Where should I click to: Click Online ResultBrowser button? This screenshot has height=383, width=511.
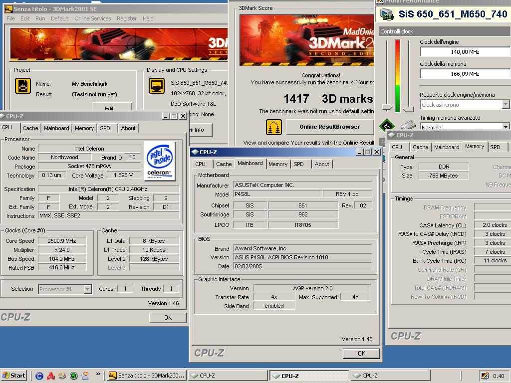coord(329,127)
